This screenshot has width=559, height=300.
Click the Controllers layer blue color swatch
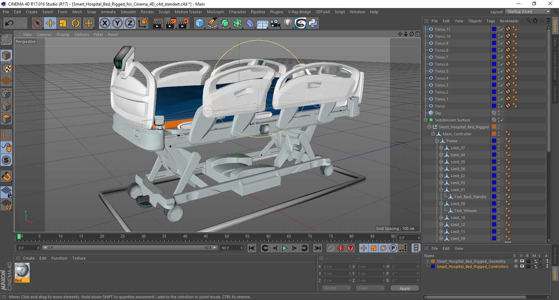[x=433, y=267]
